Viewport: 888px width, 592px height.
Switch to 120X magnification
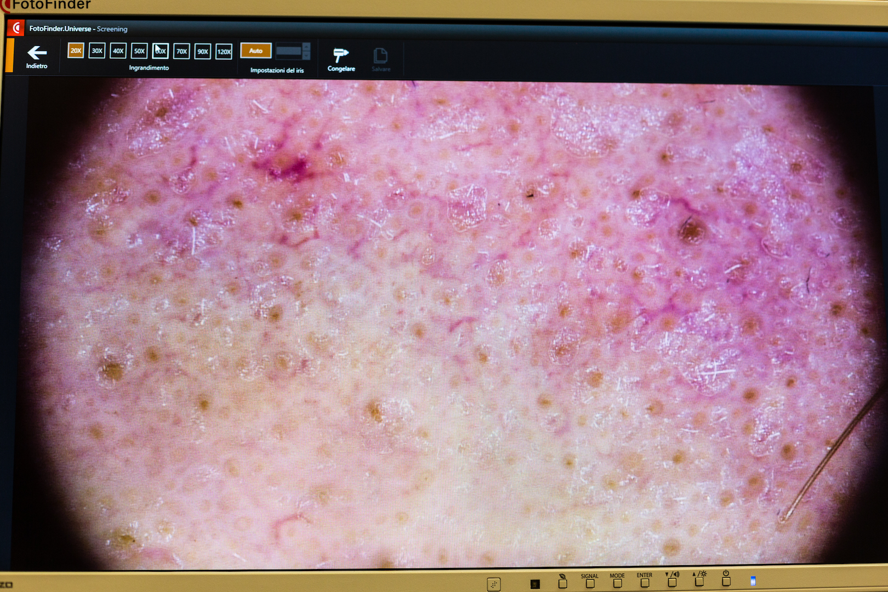point(224,52)
